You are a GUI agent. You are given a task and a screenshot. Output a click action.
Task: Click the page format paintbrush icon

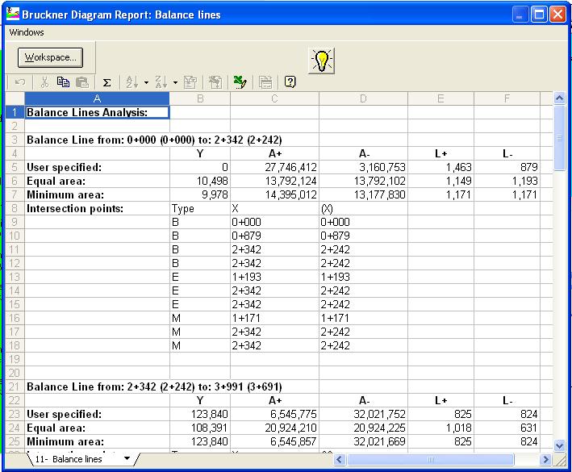pyautogui.click(x=215, y=82)
